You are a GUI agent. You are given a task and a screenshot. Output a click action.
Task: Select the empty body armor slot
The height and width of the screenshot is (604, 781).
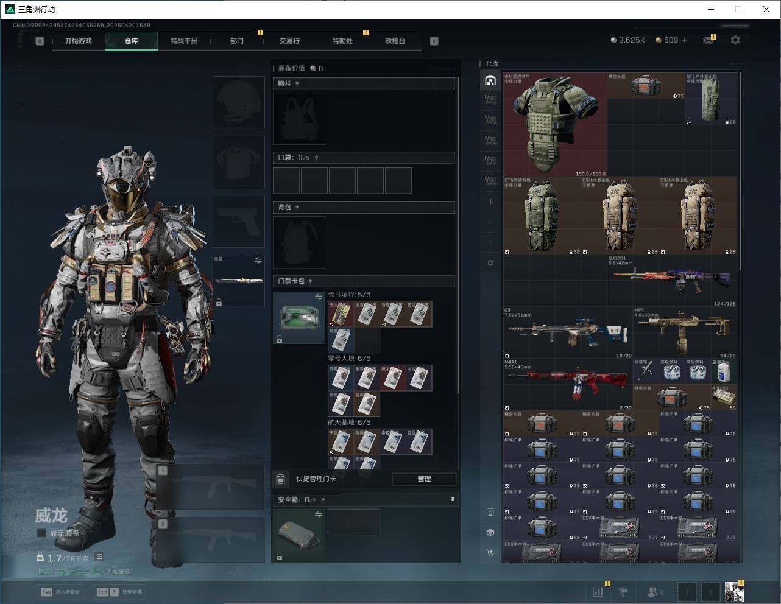pos(238,161)
